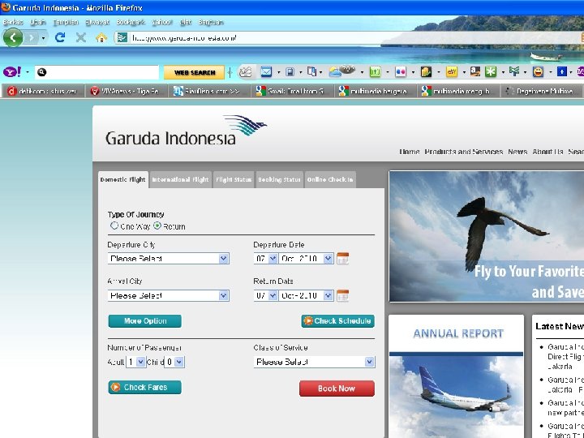
Task: Reload the page with the refresh icon
Action: (60, 37)
